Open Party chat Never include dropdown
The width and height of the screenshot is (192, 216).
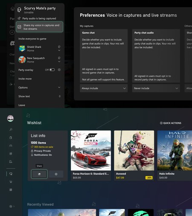click(x=156, y=88)
